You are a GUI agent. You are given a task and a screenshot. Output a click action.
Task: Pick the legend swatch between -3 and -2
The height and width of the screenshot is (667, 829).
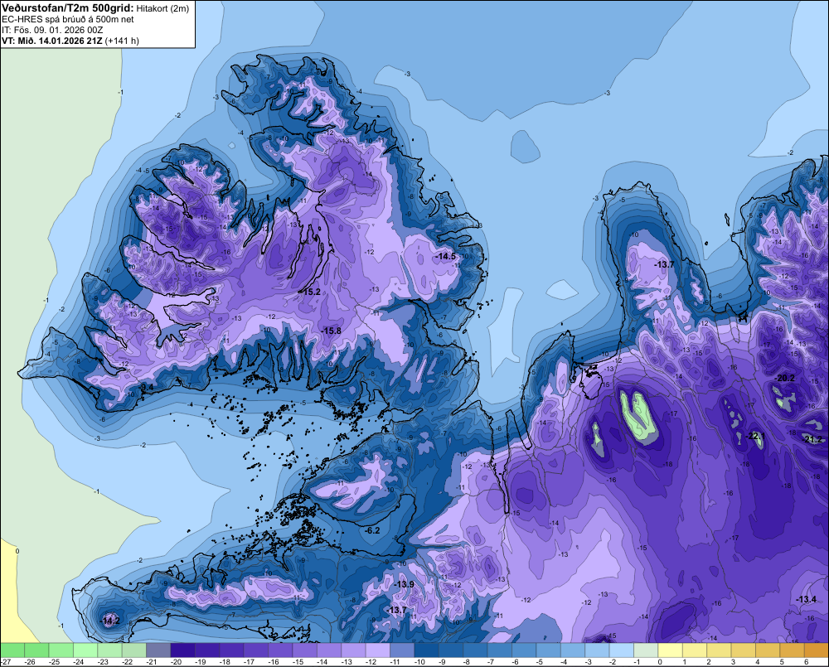click(597, 650)
